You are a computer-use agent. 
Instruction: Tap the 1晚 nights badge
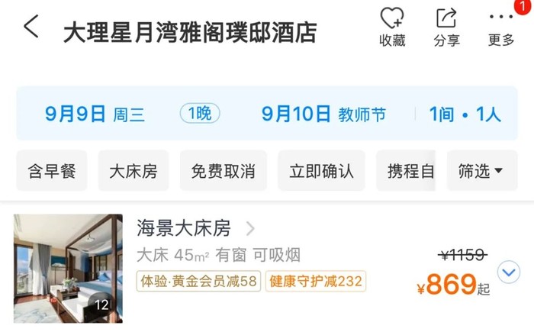pos(200,113)
